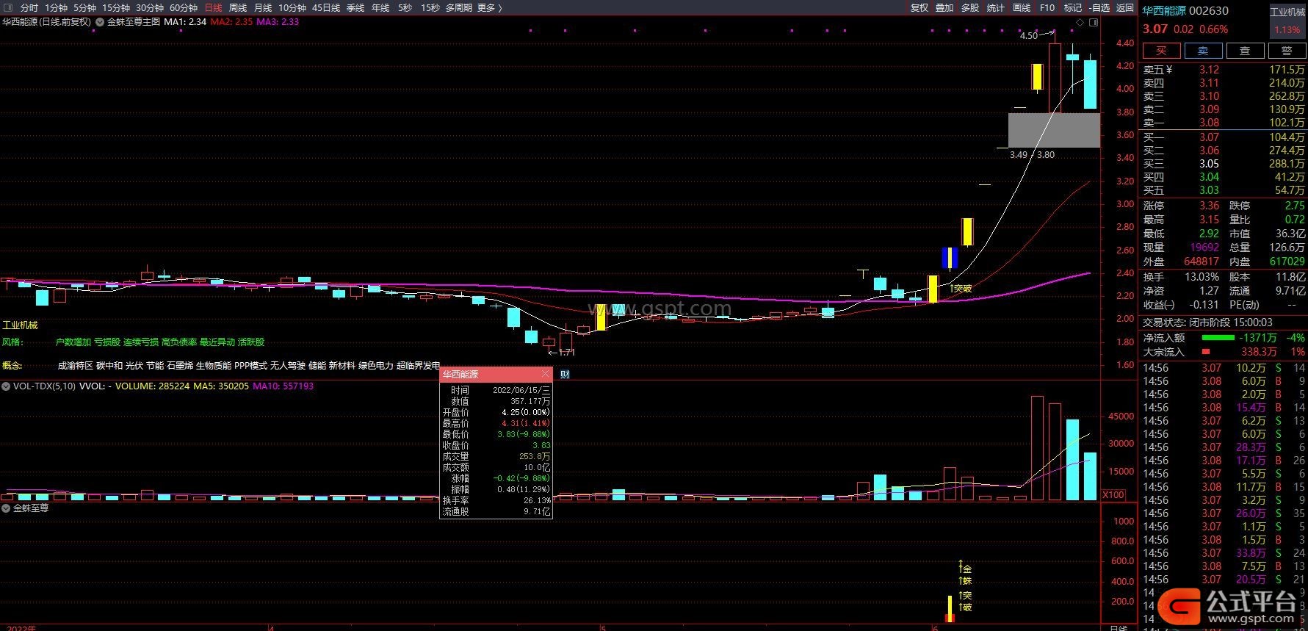
Task: Open 统计 statistics tool
Action: [x=996, y=7]
